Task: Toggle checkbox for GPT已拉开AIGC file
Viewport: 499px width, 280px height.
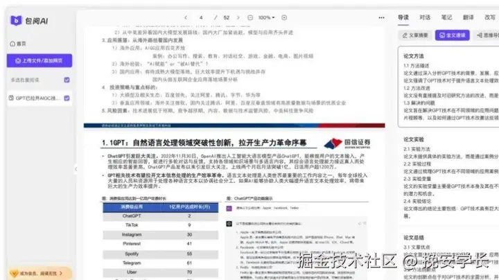Action: (67, 98)
